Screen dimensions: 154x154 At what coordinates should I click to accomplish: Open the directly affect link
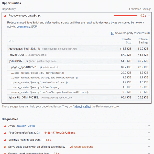point(83,106)
